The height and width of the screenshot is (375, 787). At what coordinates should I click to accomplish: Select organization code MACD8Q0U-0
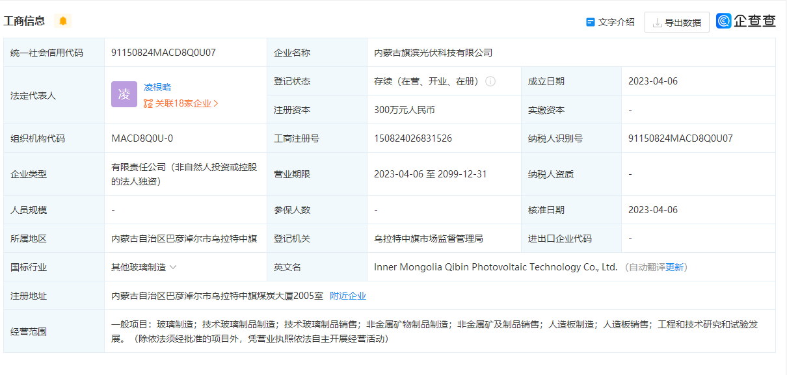tap(142, 138)
